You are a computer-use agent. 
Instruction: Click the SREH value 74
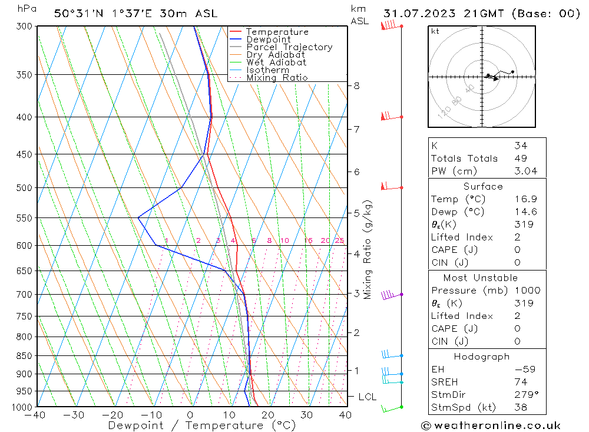[x=521, y=382]
